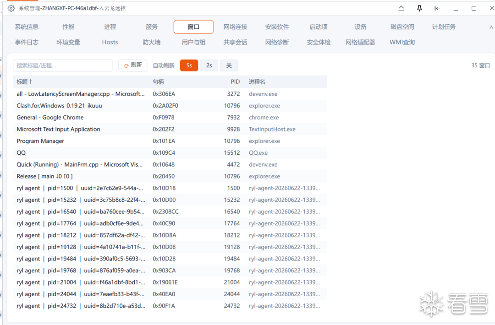
Task: Switch to the 性能 tab
Action: click(x=68, y=27)
